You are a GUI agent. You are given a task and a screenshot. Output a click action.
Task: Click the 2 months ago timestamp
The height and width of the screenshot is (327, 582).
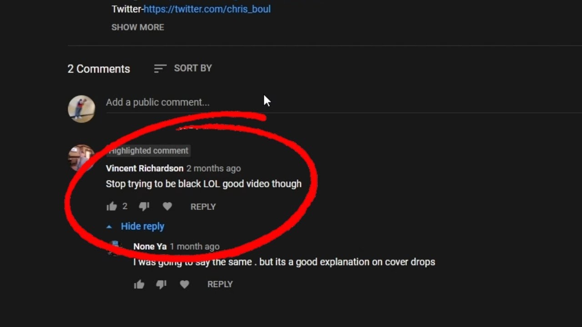click(214, 168)
